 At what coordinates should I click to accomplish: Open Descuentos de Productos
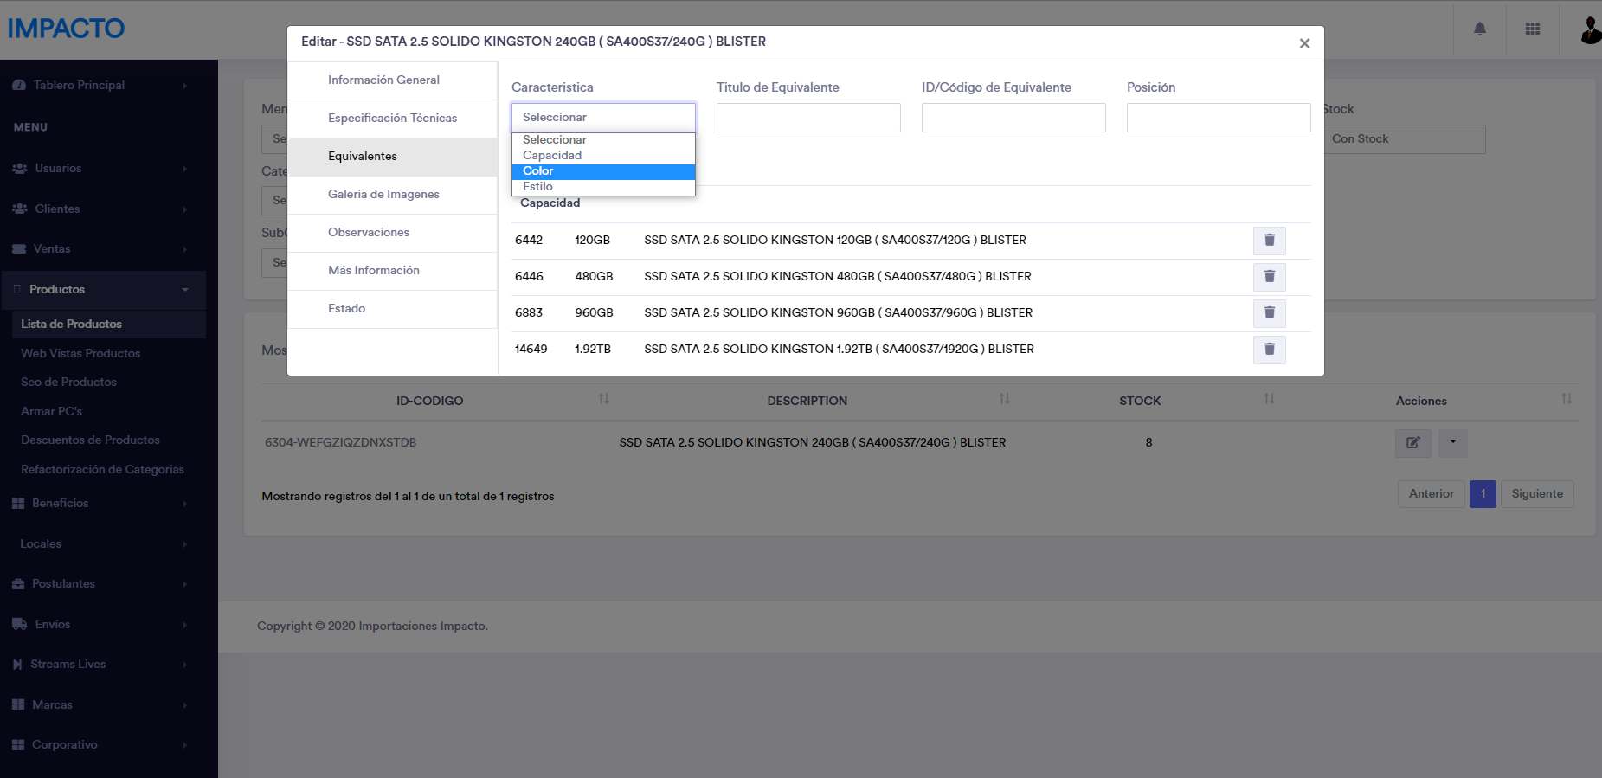90,440
